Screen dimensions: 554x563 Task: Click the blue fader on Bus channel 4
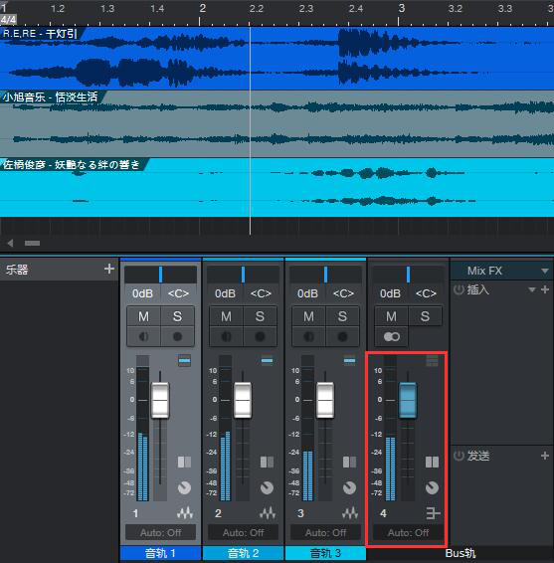tap(408, 400)
